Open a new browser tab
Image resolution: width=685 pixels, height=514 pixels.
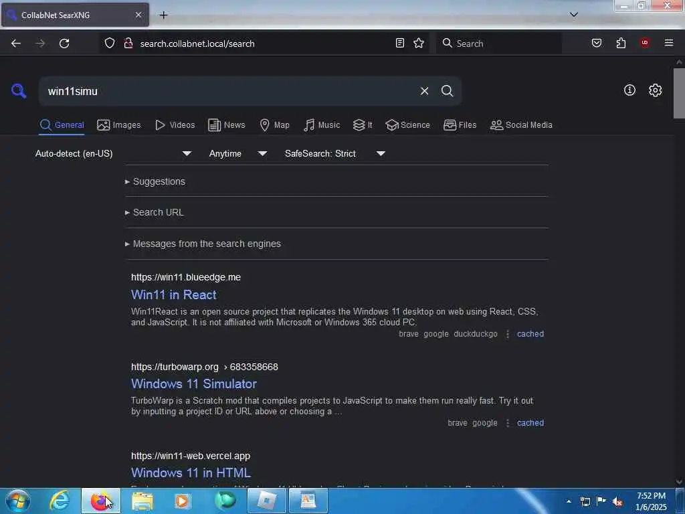coord(163,15)
